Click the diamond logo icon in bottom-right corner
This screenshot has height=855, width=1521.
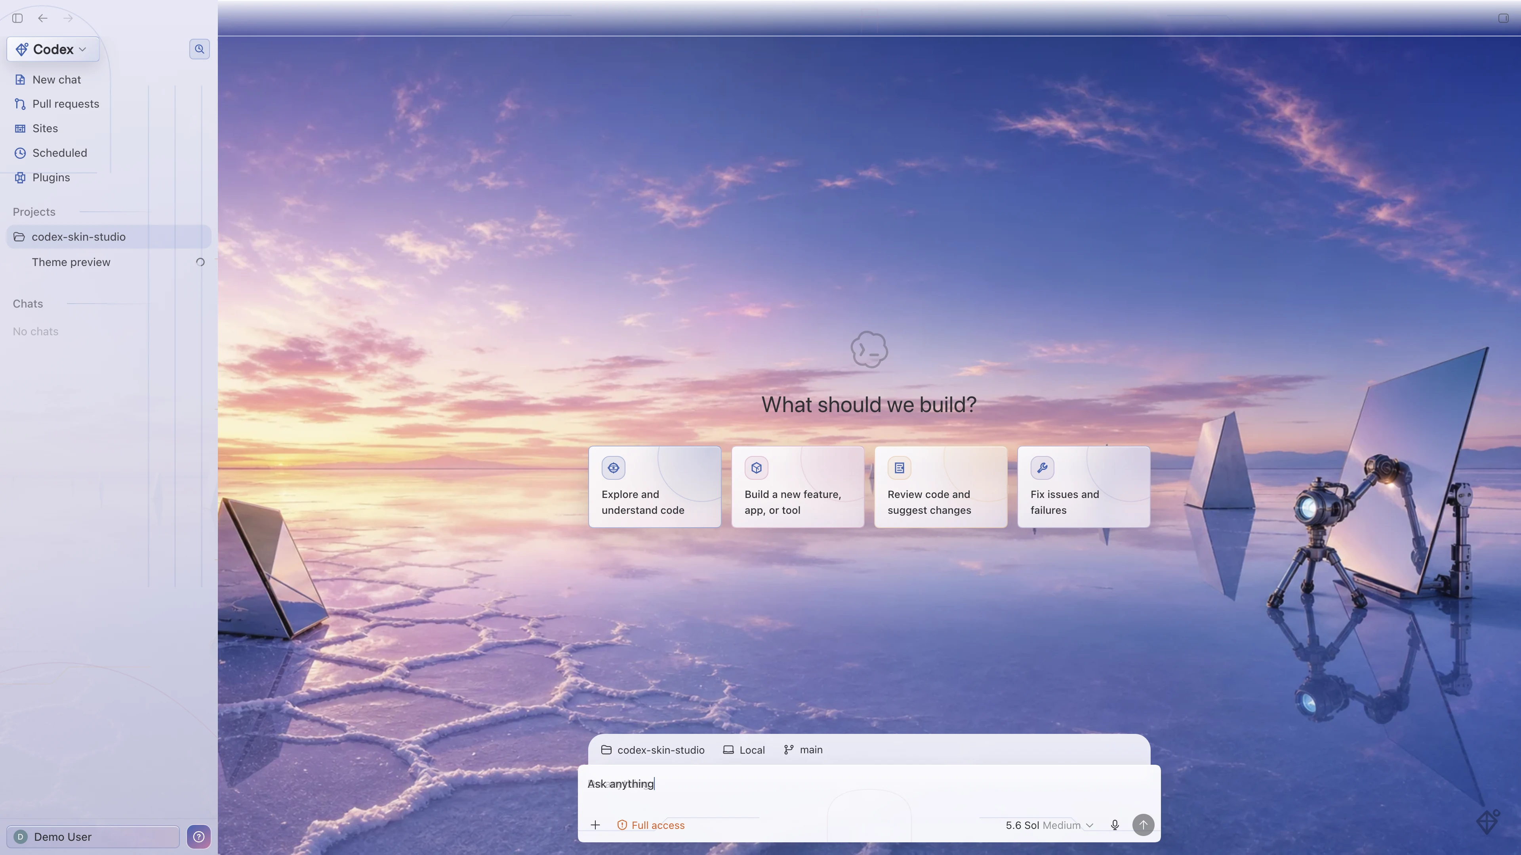click(1488, 821)
